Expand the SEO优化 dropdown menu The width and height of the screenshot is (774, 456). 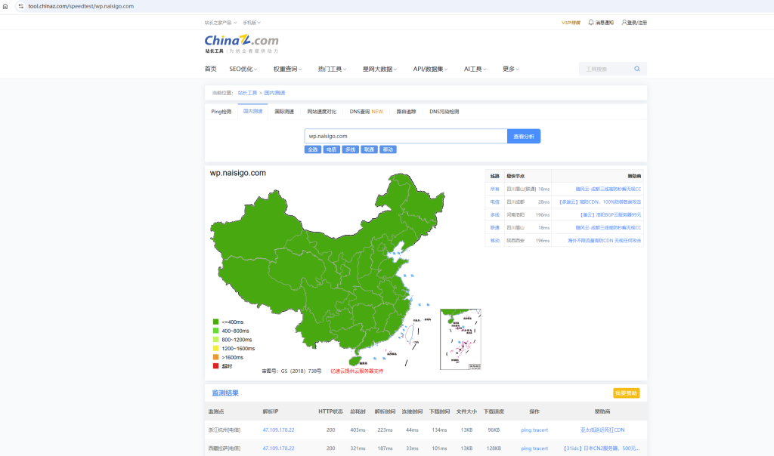pos(244,69)
